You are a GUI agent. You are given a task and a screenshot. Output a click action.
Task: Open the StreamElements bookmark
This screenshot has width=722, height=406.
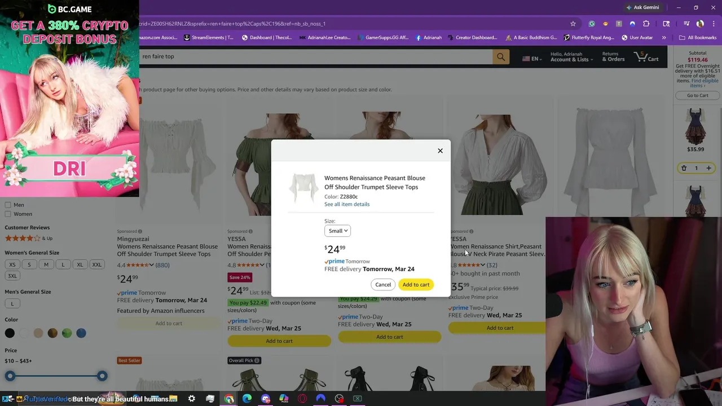tap(209, 38)
